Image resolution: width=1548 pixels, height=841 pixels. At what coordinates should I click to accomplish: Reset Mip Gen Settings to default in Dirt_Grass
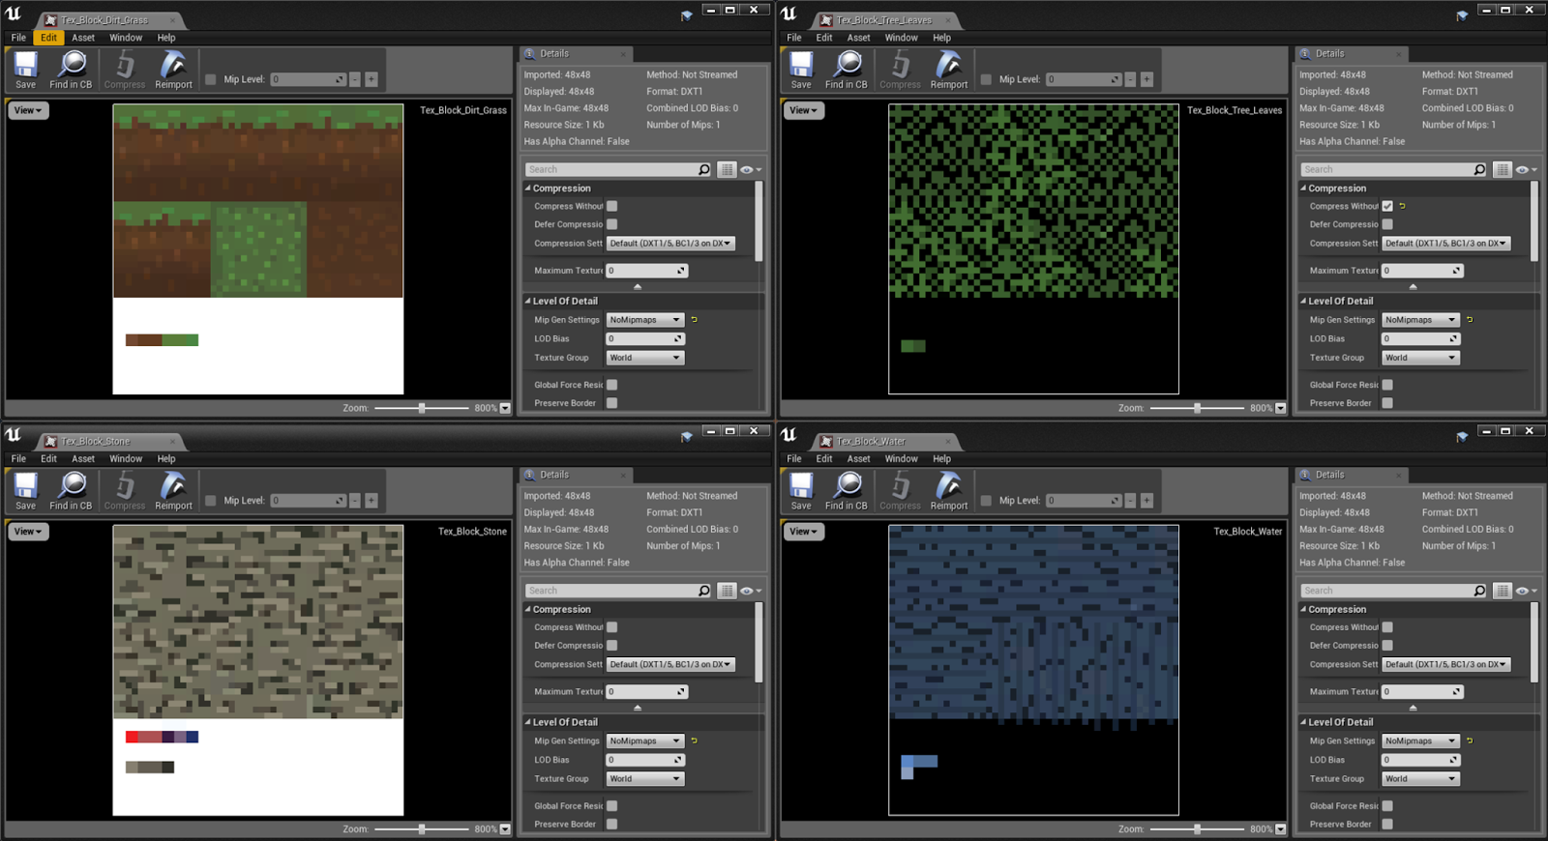tap(694, 320)
